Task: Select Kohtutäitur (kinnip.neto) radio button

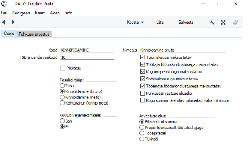Action: [62, 103]
